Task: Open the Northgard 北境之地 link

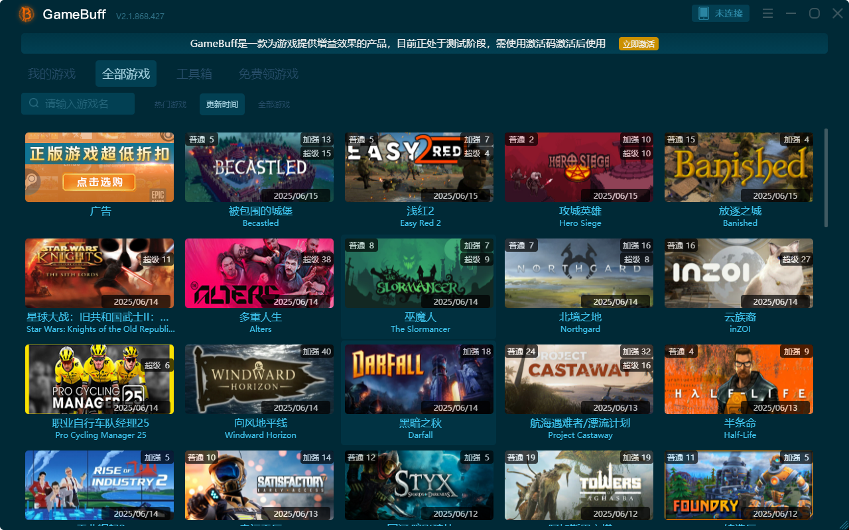Action: tap(580, 317)
